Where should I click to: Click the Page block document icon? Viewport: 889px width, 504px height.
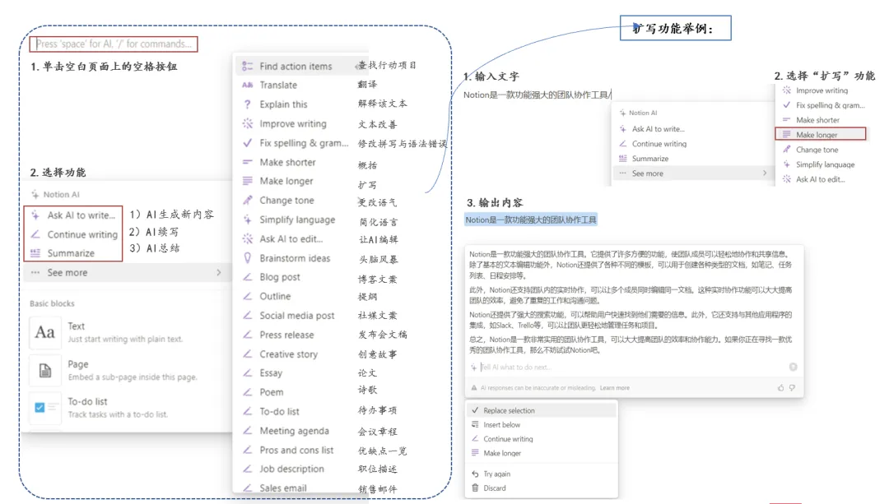coord(44,370)
